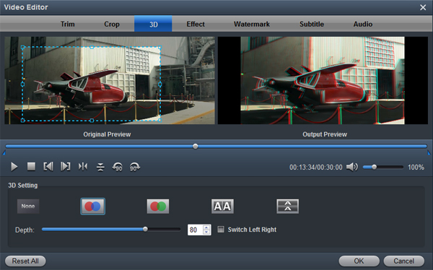
Task: Open the Trim tab
Action: (x=68, y=24)
